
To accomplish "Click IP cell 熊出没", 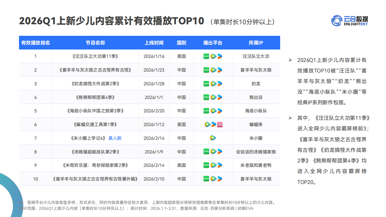I will 256,97.
